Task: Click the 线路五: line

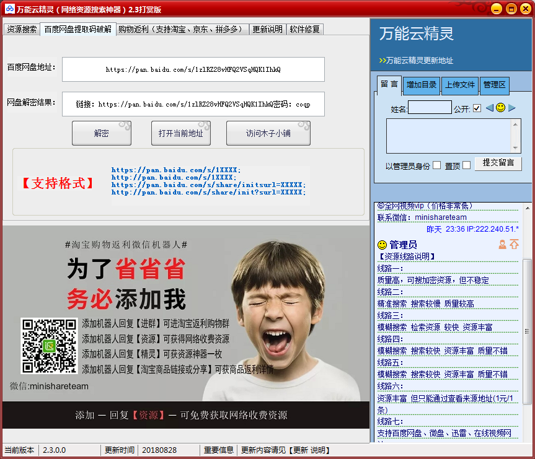Action: tap(391, 363)
